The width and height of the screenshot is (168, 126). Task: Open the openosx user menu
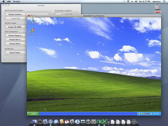pos(156,2)
